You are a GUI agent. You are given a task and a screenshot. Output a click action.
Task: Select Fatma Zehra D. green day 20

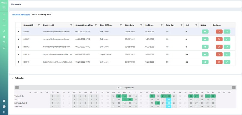(158, 103)
